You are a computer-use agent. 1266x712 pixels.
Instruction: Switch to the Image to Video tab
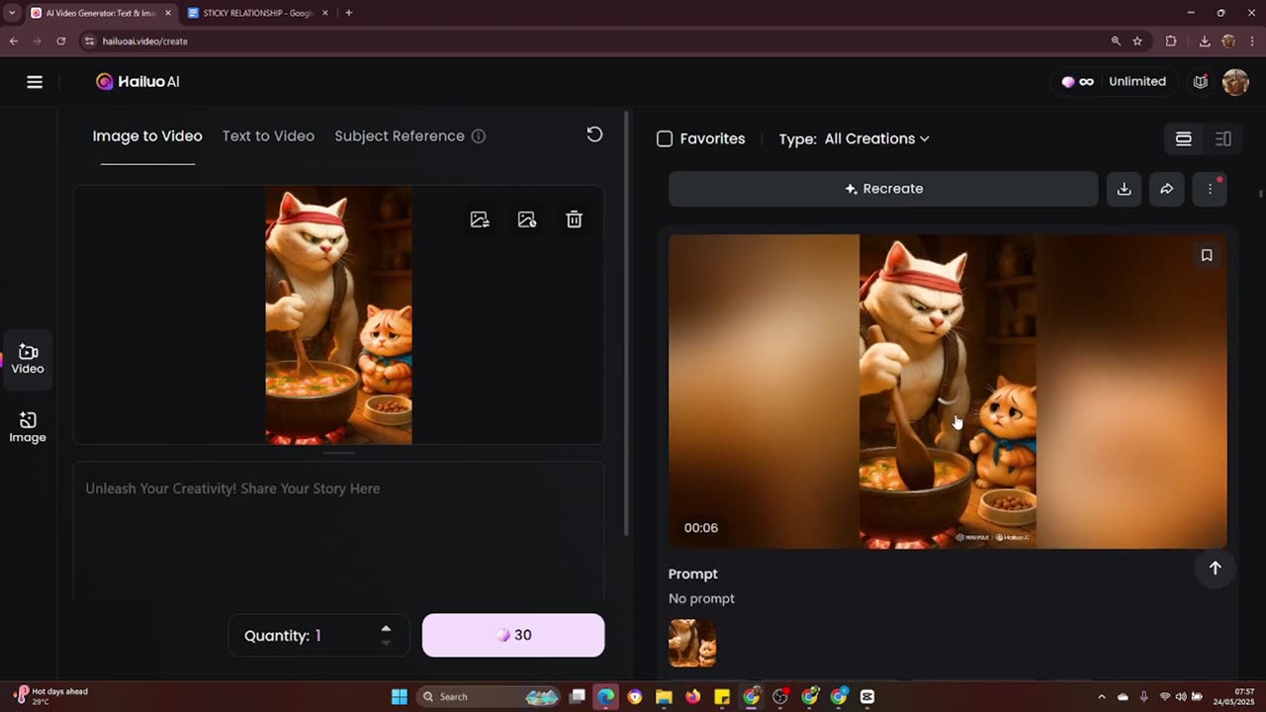click(147, 136)
